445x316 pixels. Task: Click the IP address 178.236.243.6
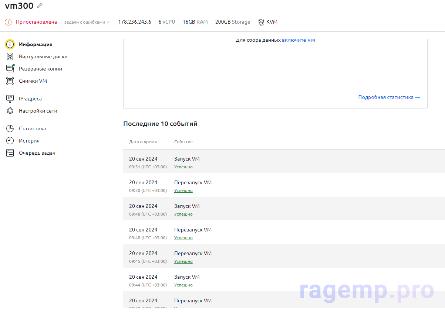tap(135, 22)
